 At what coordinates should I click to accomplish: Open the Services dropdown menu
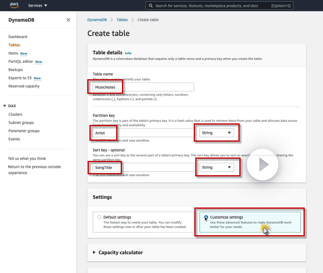point(37,5)
